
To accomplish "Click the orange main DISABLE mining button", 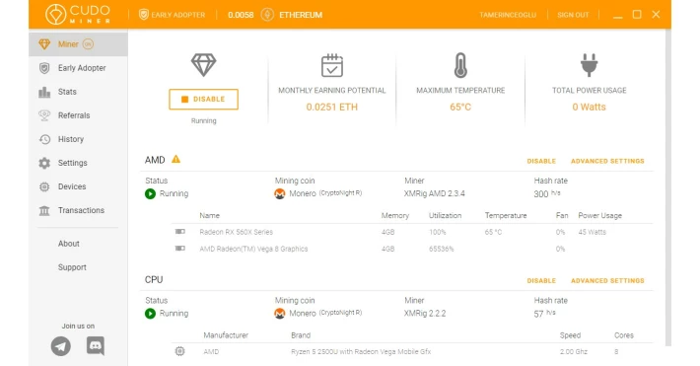I will click(x=203, y=100).
